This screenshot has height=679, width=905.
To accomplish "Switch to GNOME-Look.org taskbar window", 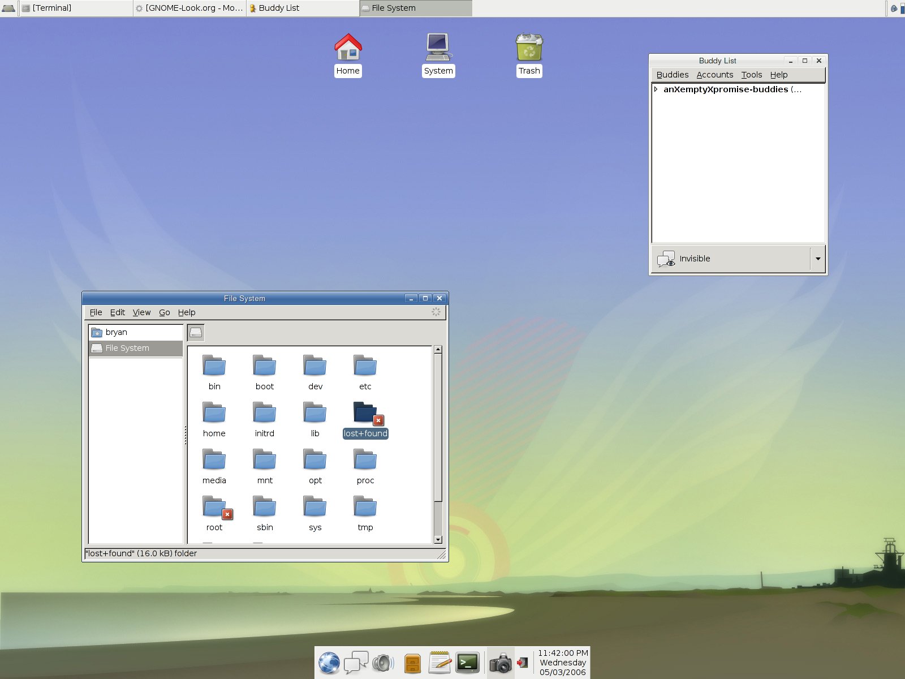I will tap(189, 8).
